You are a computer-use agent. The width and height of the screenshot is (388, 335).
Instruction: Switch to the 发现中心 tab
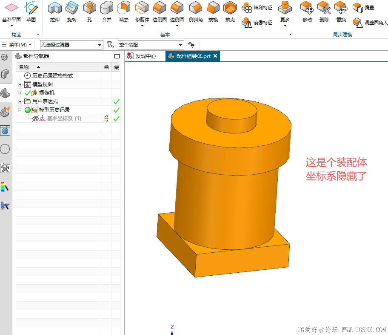click(142, 56)
